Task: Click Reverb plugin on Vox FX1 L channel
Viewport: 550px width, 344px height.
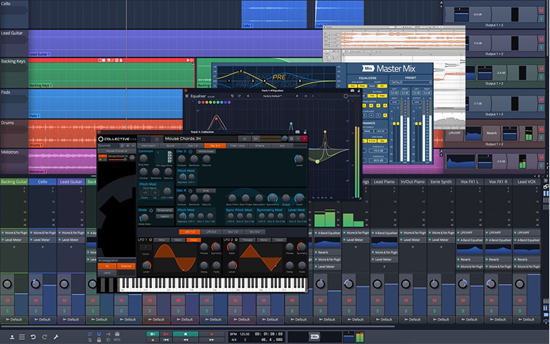Action: click(x=470, y=259)
